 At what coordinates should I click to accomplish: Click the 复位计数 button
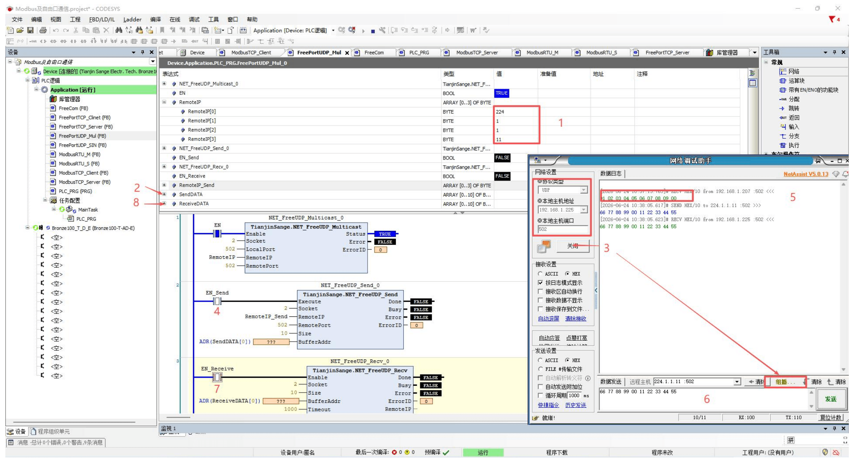tap(831, 418)
